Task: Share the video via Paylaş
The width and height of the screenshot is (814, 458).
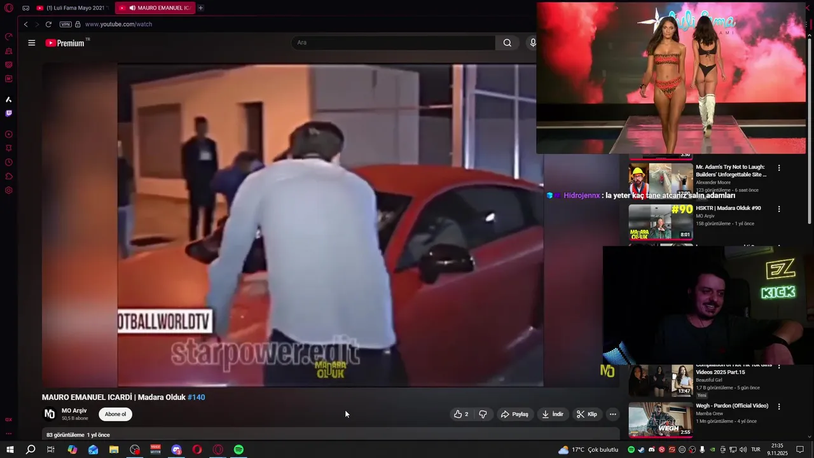Action: (514, 414)
